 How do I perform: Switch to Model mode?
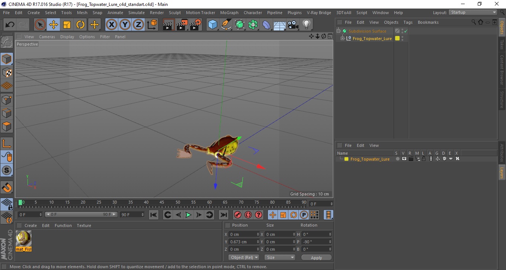point(7,59)
